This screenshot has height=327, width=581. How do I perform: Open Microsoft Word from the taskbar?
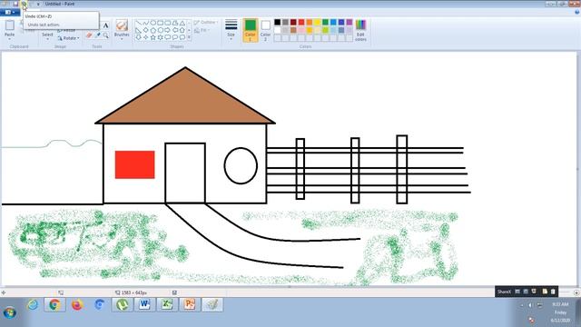(144, 305)
